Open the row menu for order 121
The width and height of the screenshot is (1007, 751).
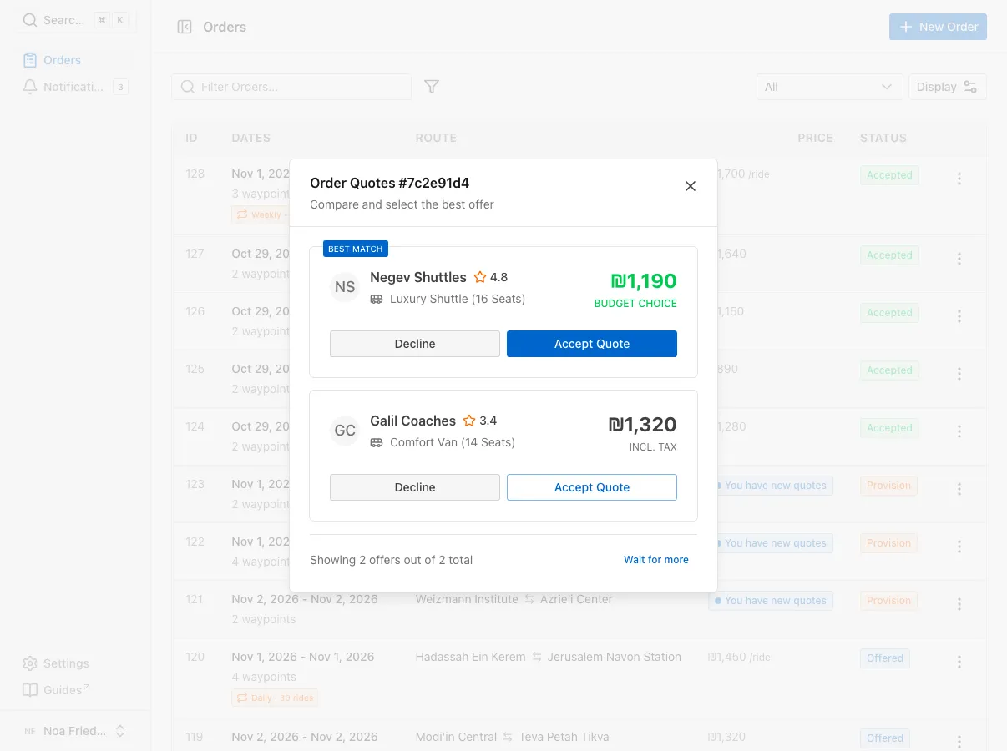(959, 604)
